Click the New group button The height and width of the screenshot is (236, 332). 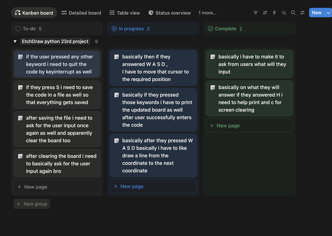[x=32, y=204]
